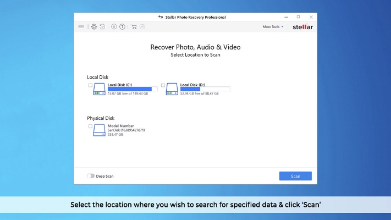Viewport: 391px width, 220px height.
Task: Click the shopping cart buy icon
Action: point(134,27)
